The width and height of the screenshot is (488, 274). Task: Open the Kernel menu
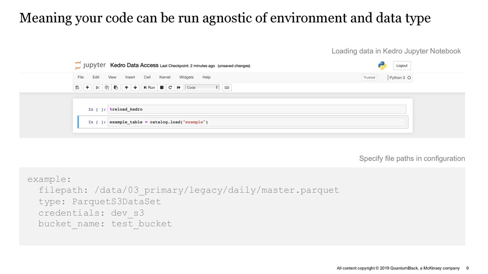click(165, 77)
